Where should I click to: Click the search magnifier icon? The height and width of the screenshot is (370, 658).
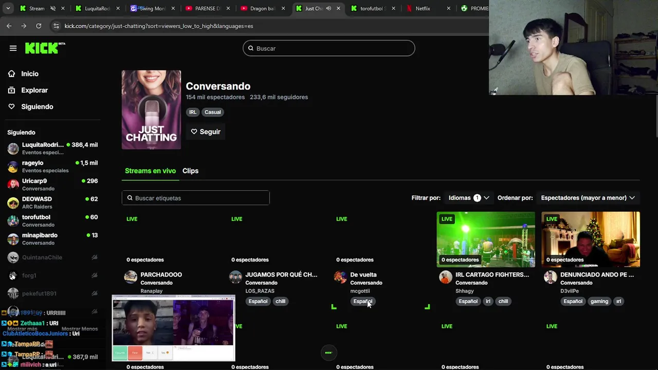pyautogui.click(x=251, y=48)
